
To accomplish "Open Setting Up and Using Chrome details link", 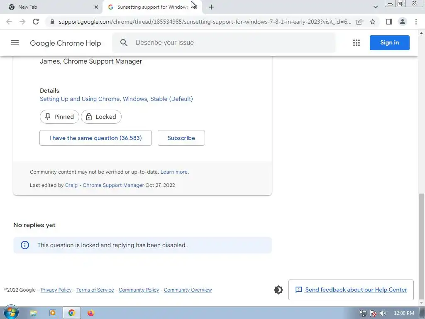I will [x=116, y=99].
